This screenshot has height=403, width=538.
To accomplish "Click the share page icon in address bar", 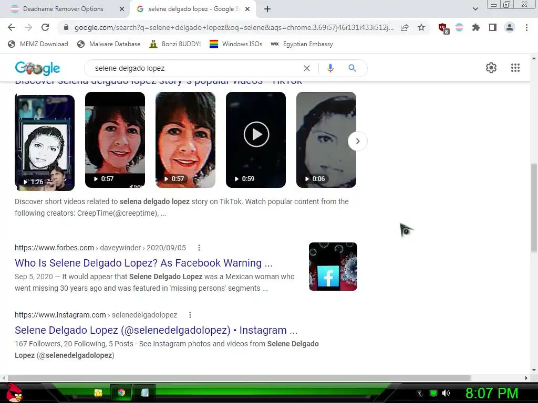I will point(405,27).
